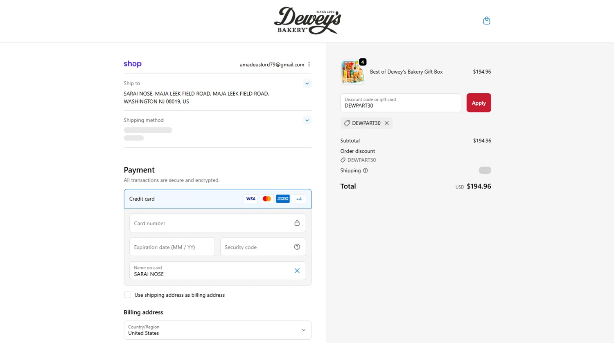Click the Dewey's Bakery logo
The width and height of the screenshot is (614, 343).
(x=307, y=20)
